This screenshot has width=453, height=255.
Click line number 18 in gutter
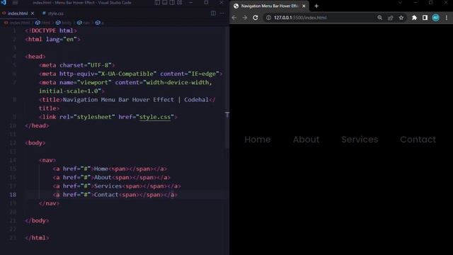pyautogui.click(x=13, y=195)
